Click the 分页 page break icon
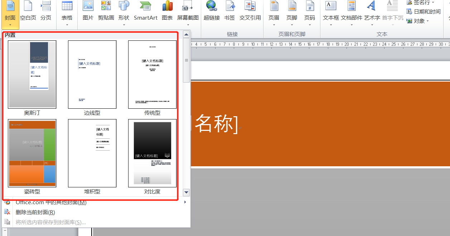The image size is (450, 236). point(46,11)
